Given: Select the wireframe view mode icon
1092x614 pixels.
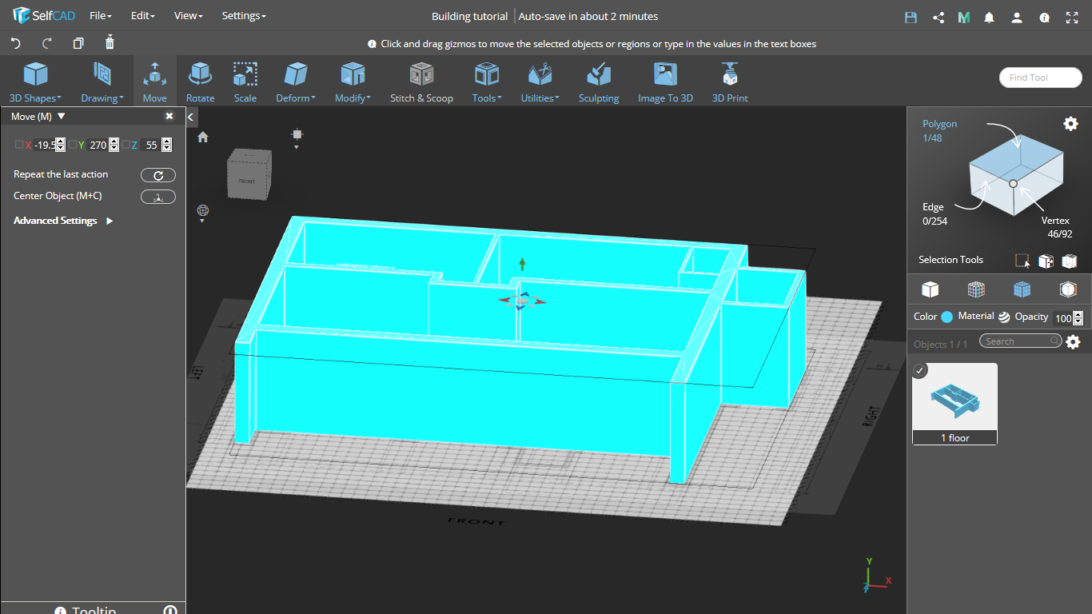Looking at the screenshot, I should point(976,289).
